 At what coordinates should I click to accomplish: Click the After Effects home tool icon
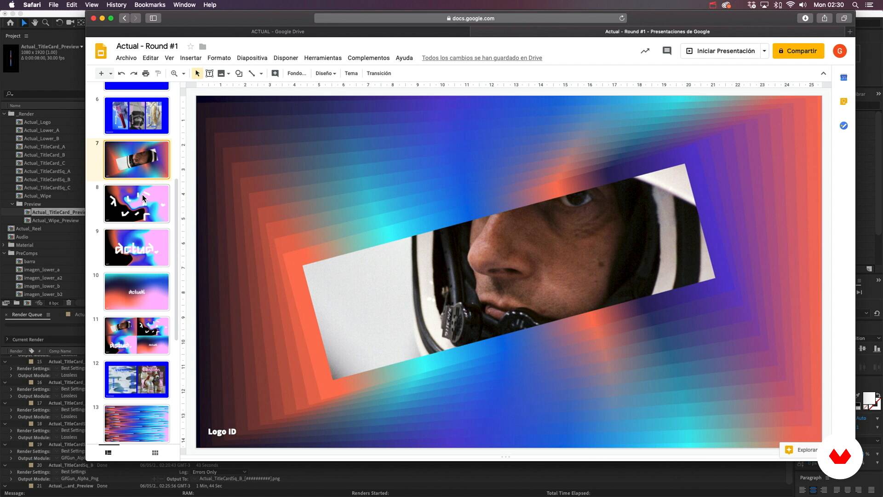pos(10,22)
